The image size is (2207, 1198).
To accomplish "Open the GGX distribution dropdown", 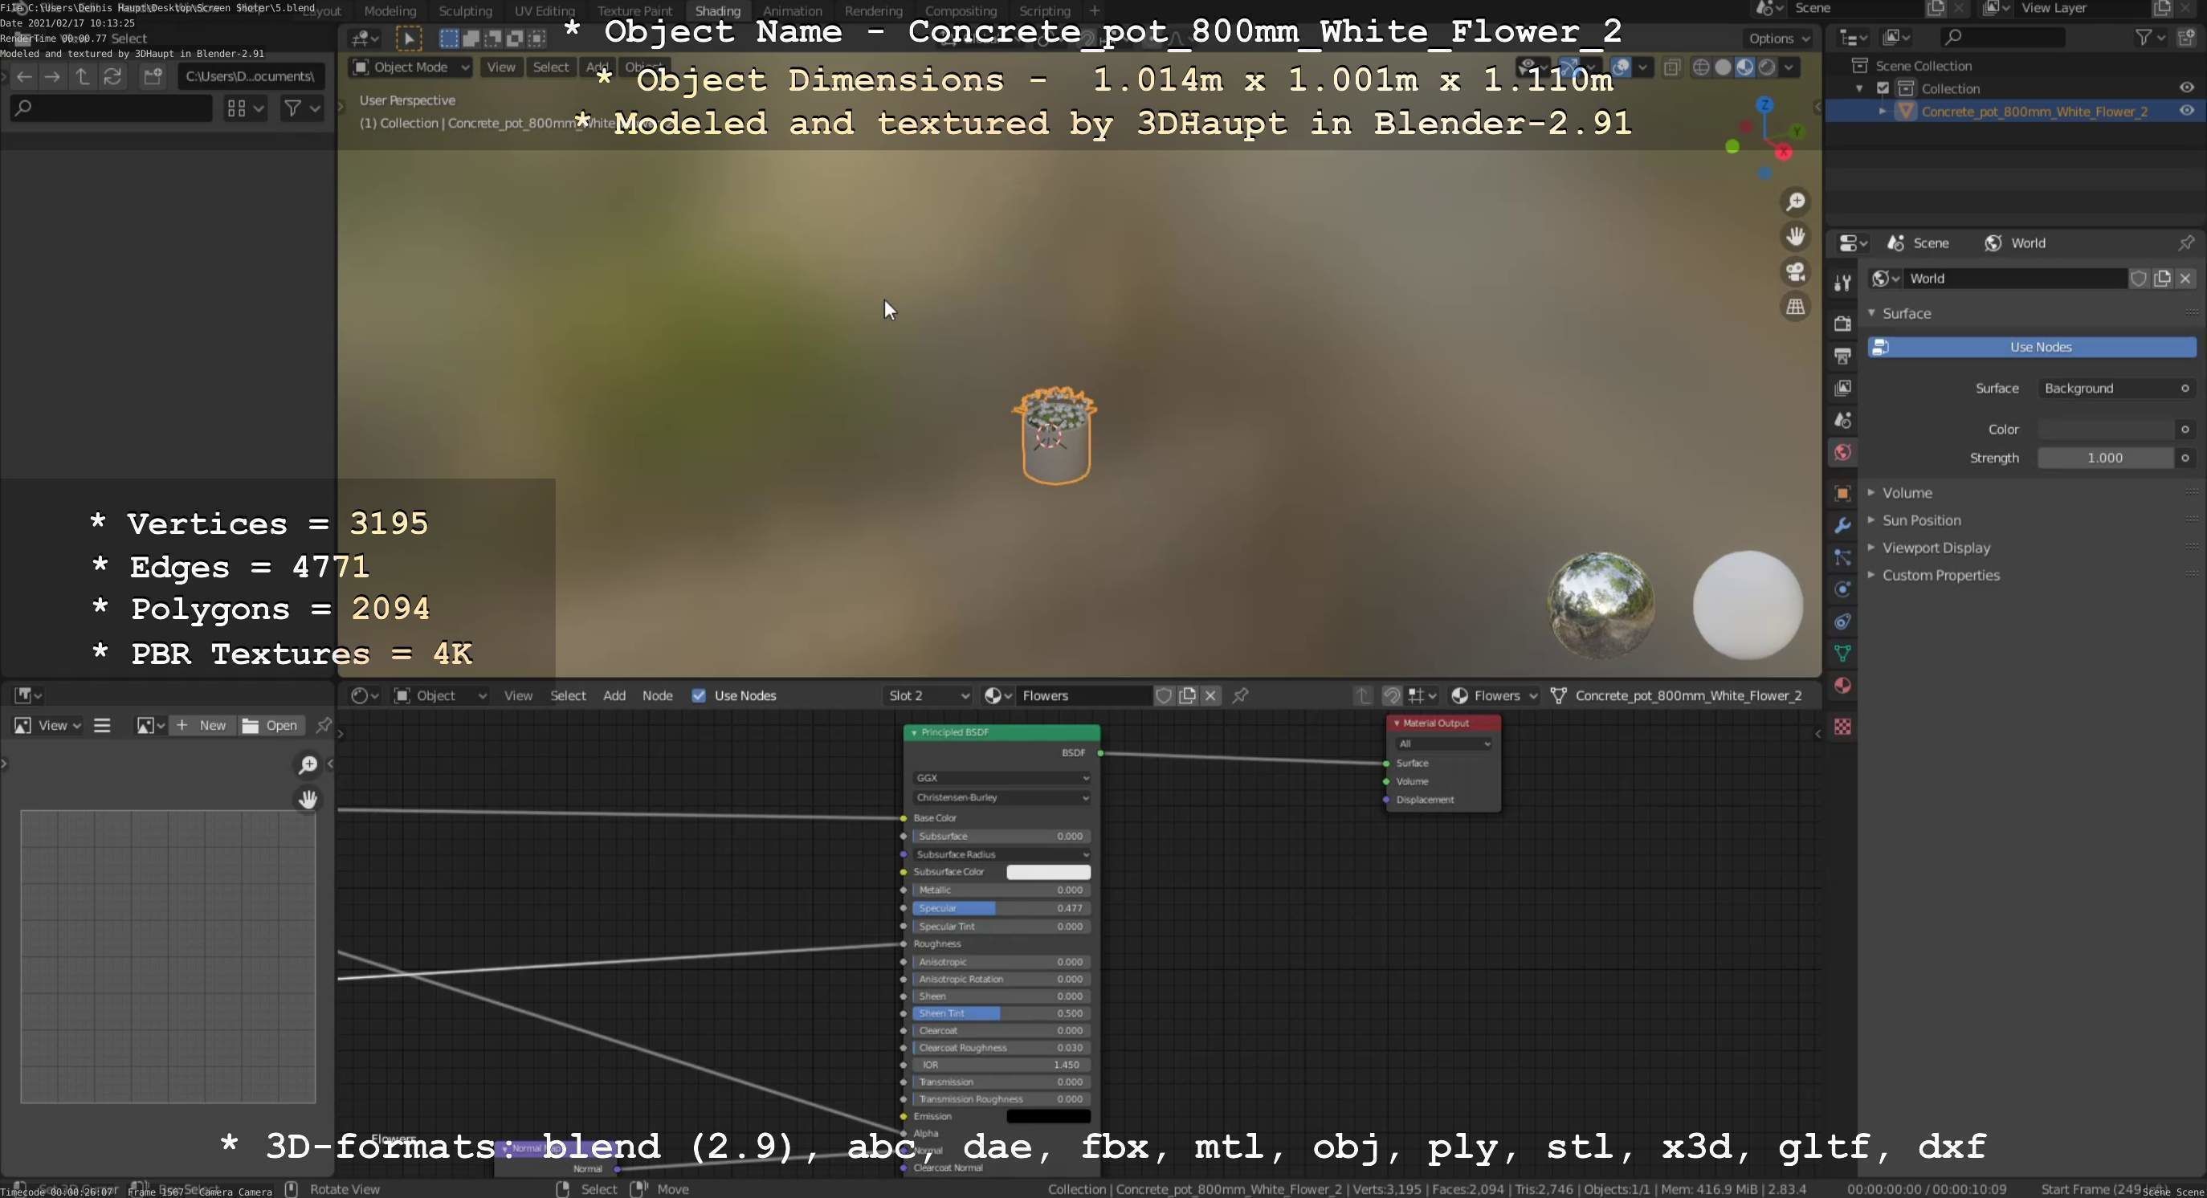I will [x=1001, y=777].
